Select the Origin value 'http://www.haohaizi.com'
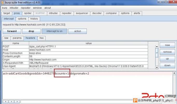This screenshot has width=177, height=104. (89, 60)
